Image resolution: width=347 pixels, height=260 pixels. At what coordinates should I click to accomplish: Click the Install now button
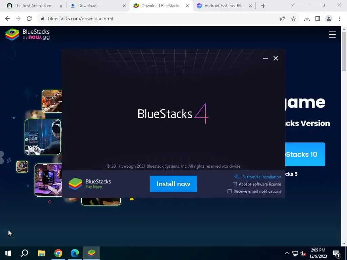[x=173, y=184]
